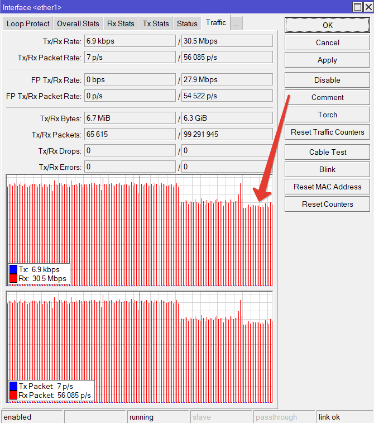Click the Cancel button

click(x=327, y=42)
